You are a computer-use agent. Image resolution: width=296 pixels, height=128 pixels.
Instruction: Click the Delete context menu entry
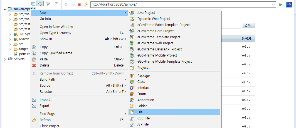[45, 65]
